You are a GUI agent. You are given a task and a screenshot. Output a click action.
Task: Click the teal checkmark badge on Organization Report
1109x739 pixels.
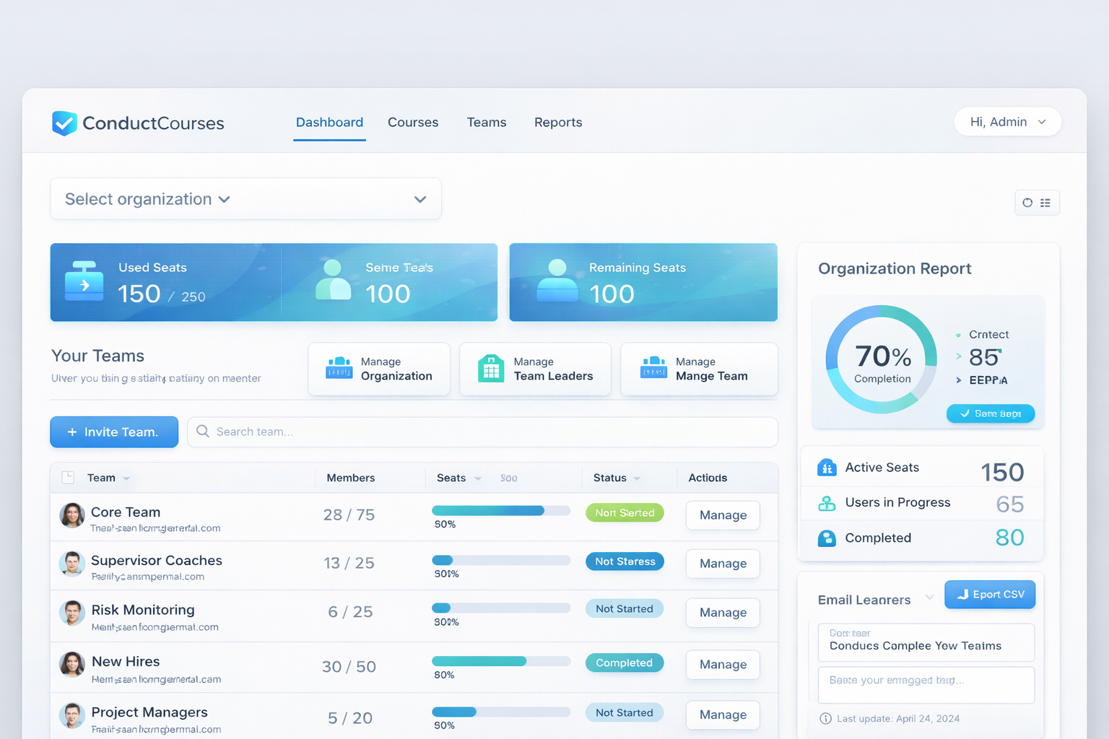[990, 413]
